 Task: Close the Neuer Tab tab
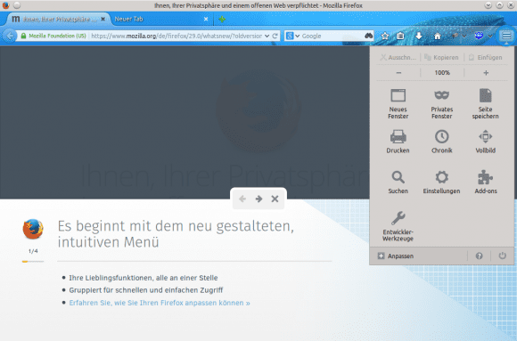(x=206, y=19)
